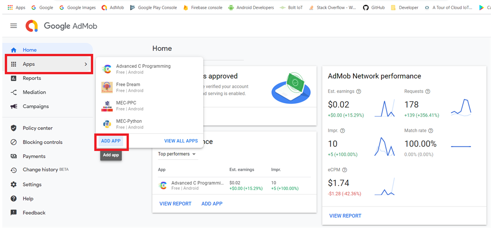Click VIEW REPORT in AdMob Network performance

pyautogui.click(x=345, y=216)
